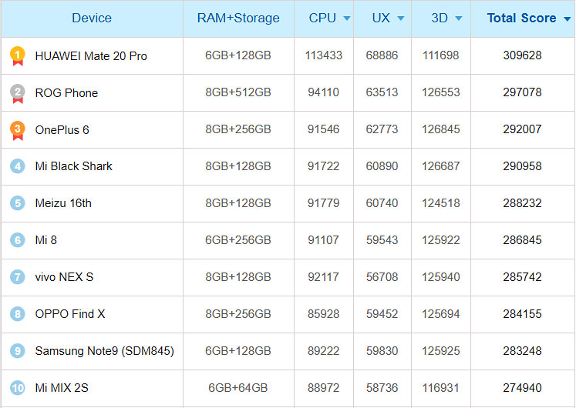Sort by CPU using its dropdown arrow
Viewport: 576px width, 408px height.
[346, 18]
